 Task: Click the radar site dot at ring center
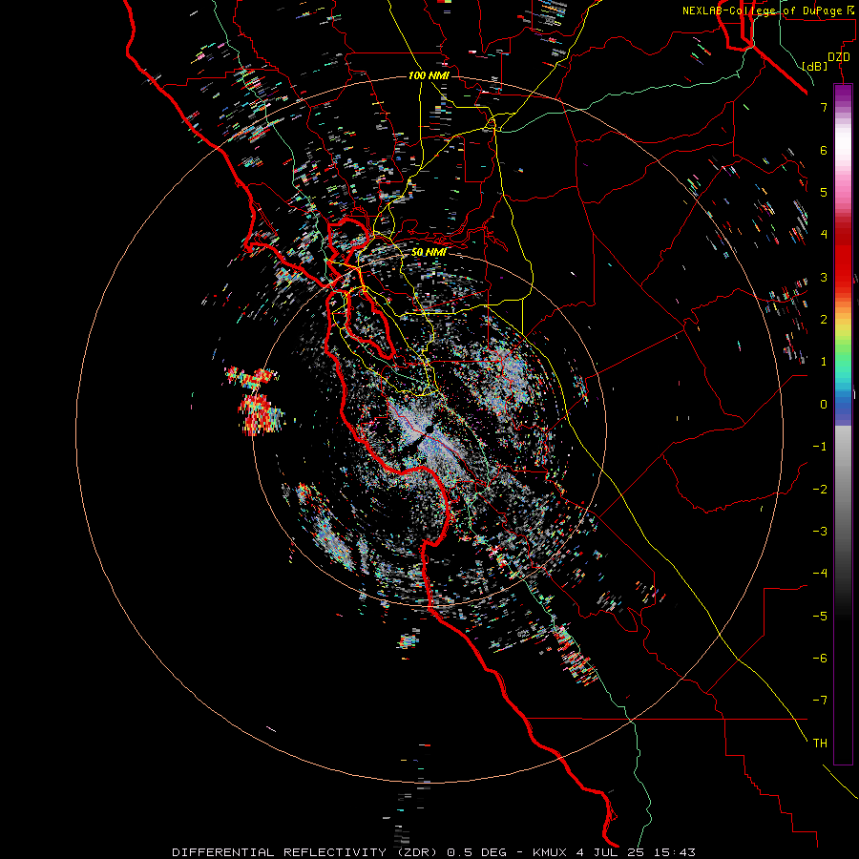(429, 430)
